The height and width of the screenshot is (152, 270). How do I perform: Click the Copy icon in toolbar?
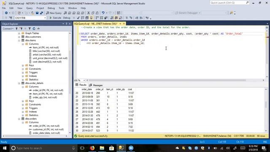93,13
